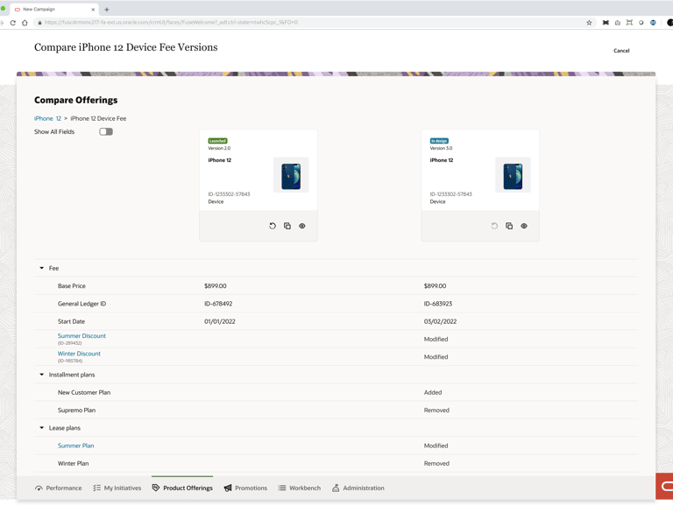
Task: Open a new browser tab
Action: tap(107, 10)
